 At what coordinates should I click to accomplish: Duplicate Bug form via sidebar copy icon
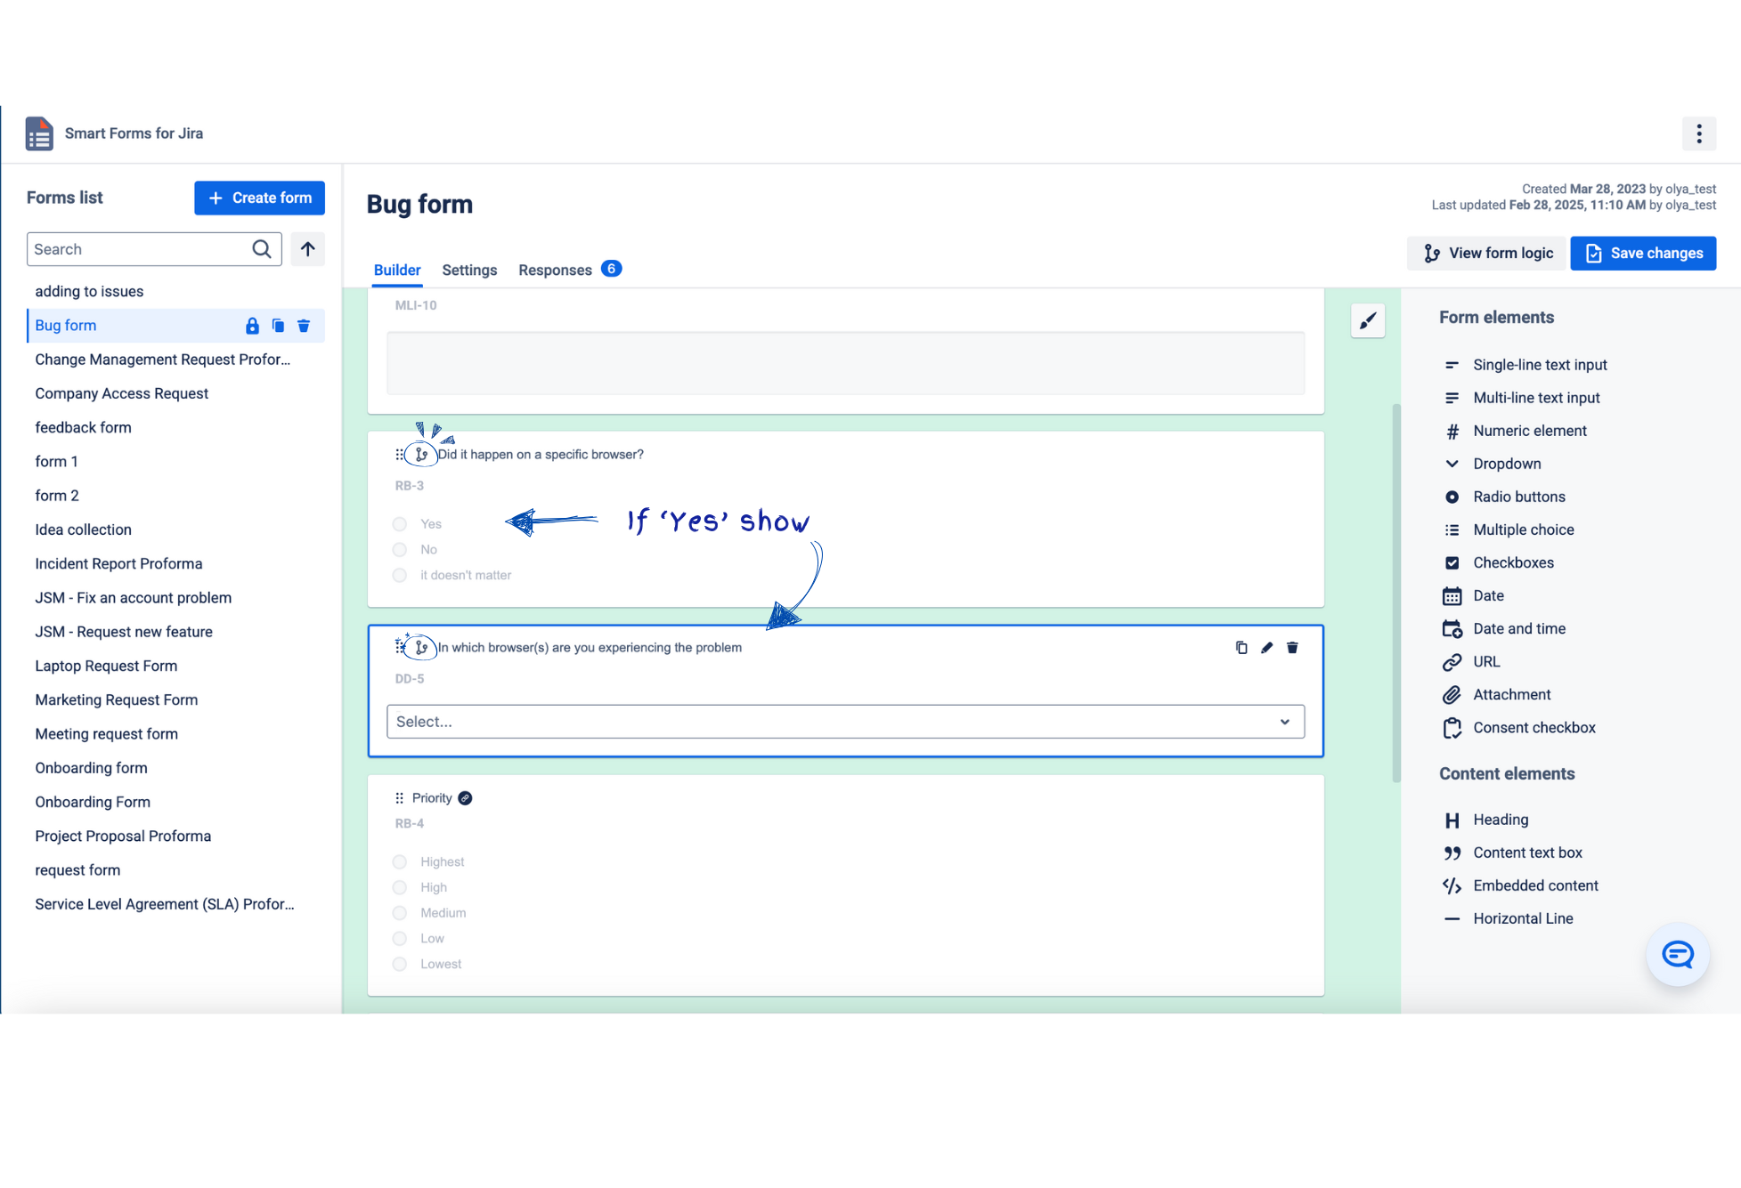[278, 326]
